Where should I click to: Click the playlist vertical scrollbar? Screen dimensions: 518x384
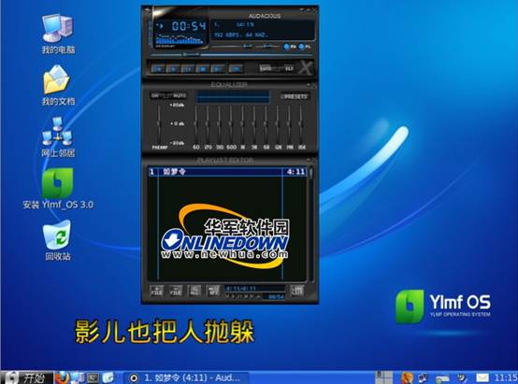pyautogui.click(x=310, y=224)
